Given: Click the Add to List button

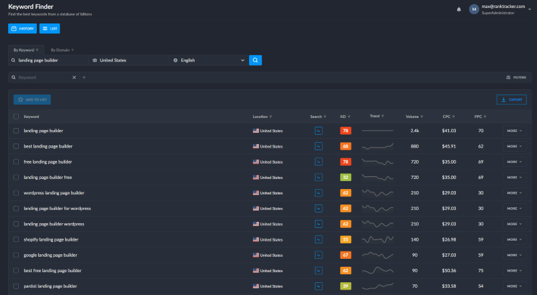Looking at the screenshot, I should pyautogui.click(x=32, y=100).
